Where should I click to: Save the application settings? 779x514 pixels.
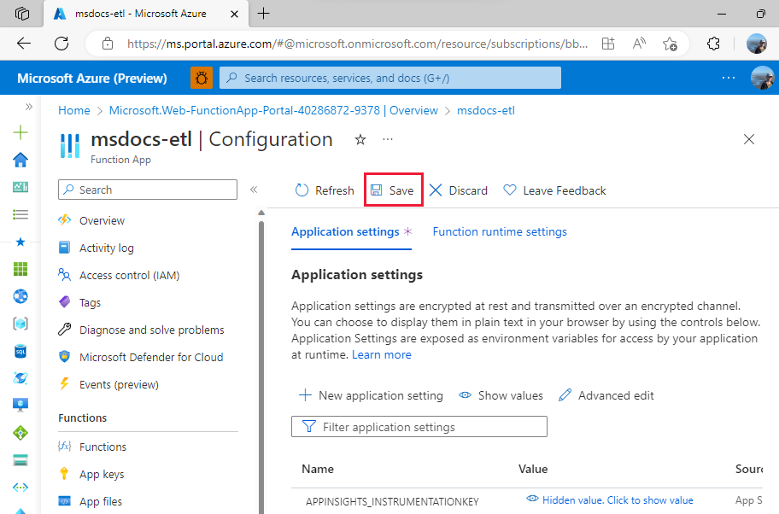(x=393, y=190)
